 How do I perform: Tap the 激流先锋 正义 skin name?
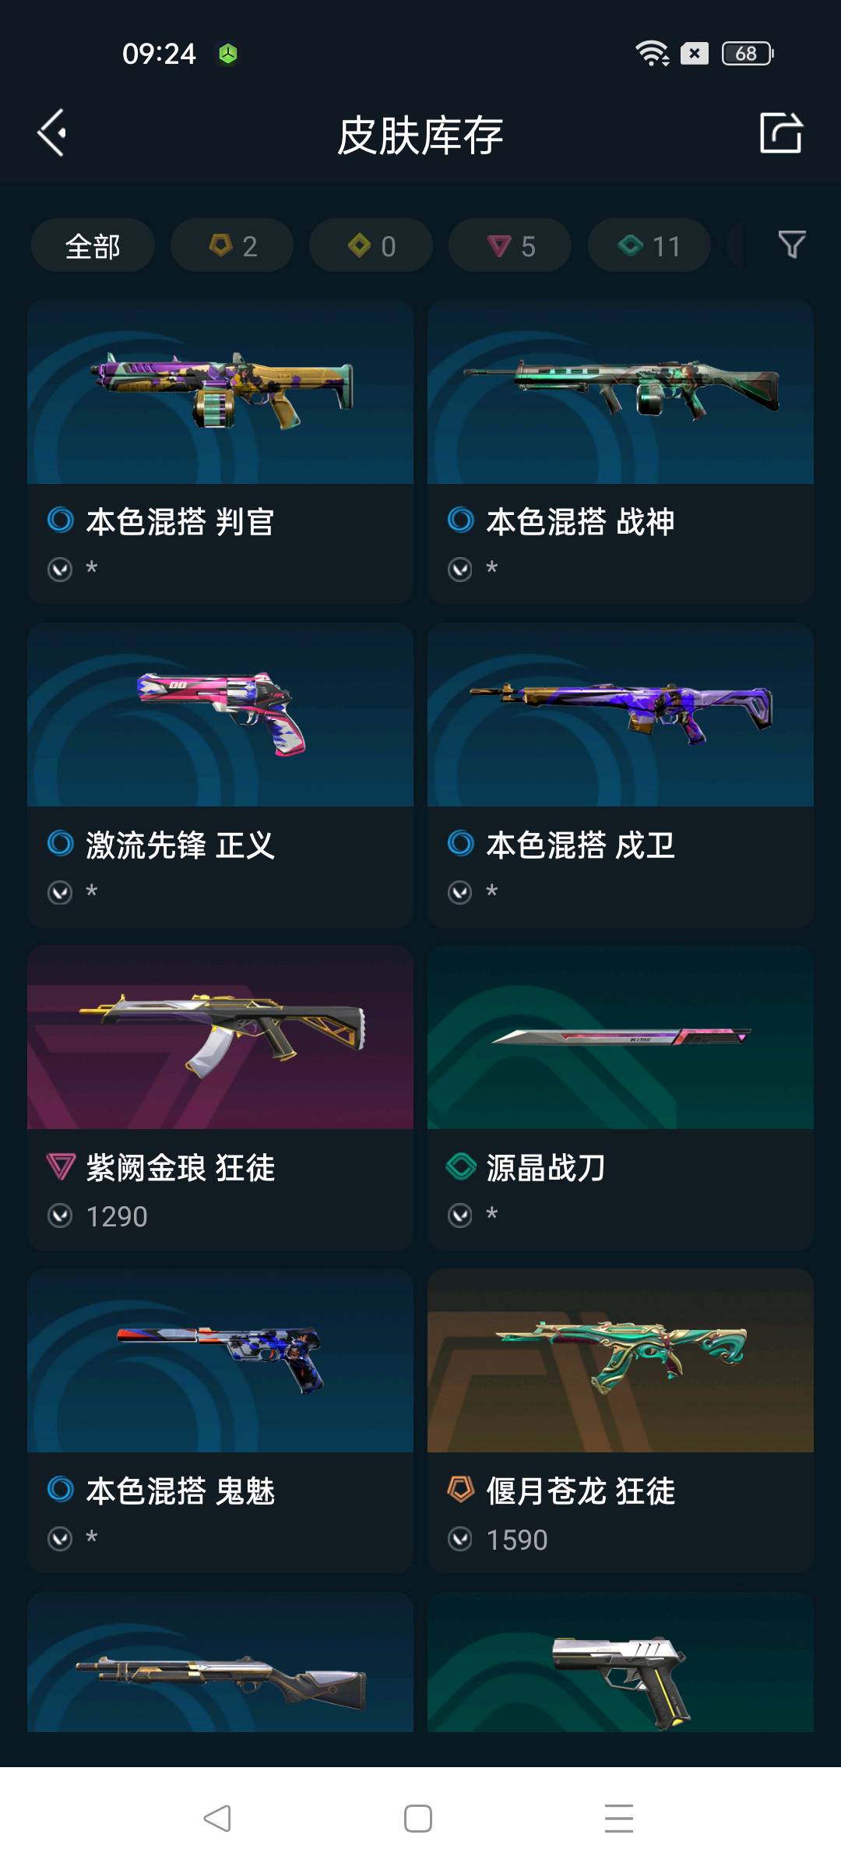[180, 845]
